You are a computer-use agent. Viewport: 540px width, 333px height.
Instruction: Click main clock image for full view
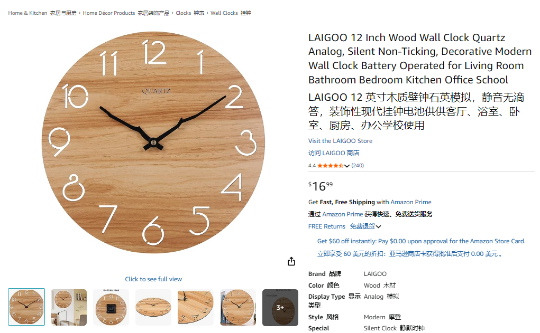tap(153, 142)
